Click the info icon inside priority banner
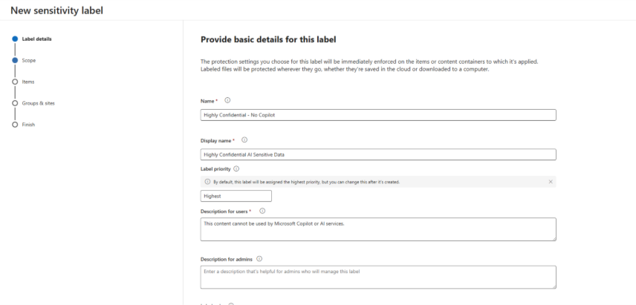 click(x=207, y=181)
